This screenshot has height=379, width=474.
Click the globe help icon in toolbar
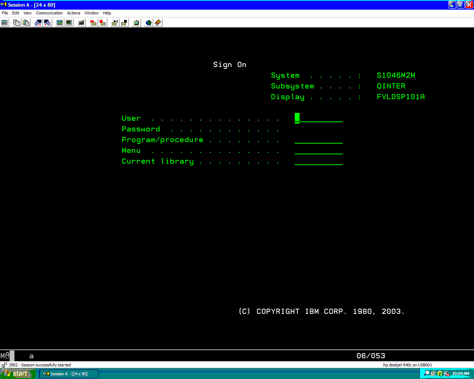(148, 23)
